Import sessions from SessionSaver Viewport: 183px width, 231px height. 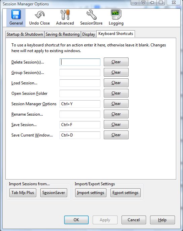(x=54, y=193)
